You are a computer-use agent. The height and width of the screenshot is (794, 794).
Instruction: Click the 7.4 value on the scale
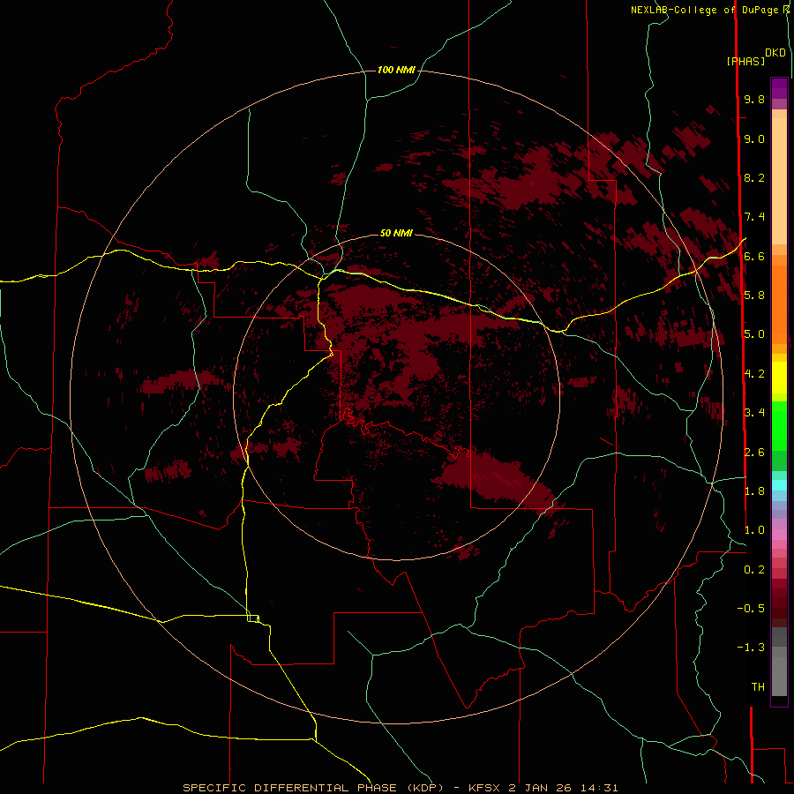point(754,217)
